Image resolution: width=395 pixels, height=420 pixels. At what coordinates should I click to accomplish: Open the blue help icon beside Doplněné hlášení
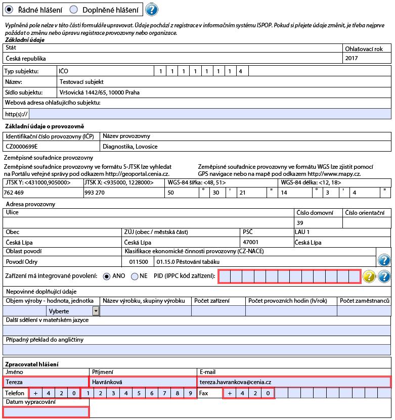(x=151, y=10)
